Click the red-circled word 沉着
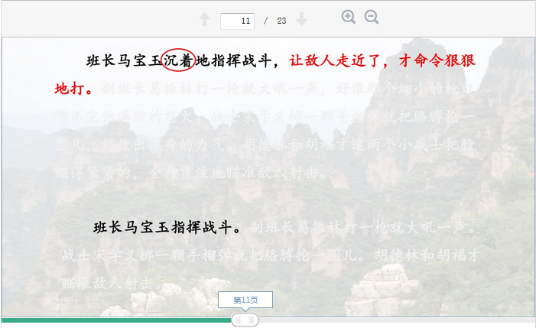This screenshot has height=328, width=536. click(x=177, y=60)
